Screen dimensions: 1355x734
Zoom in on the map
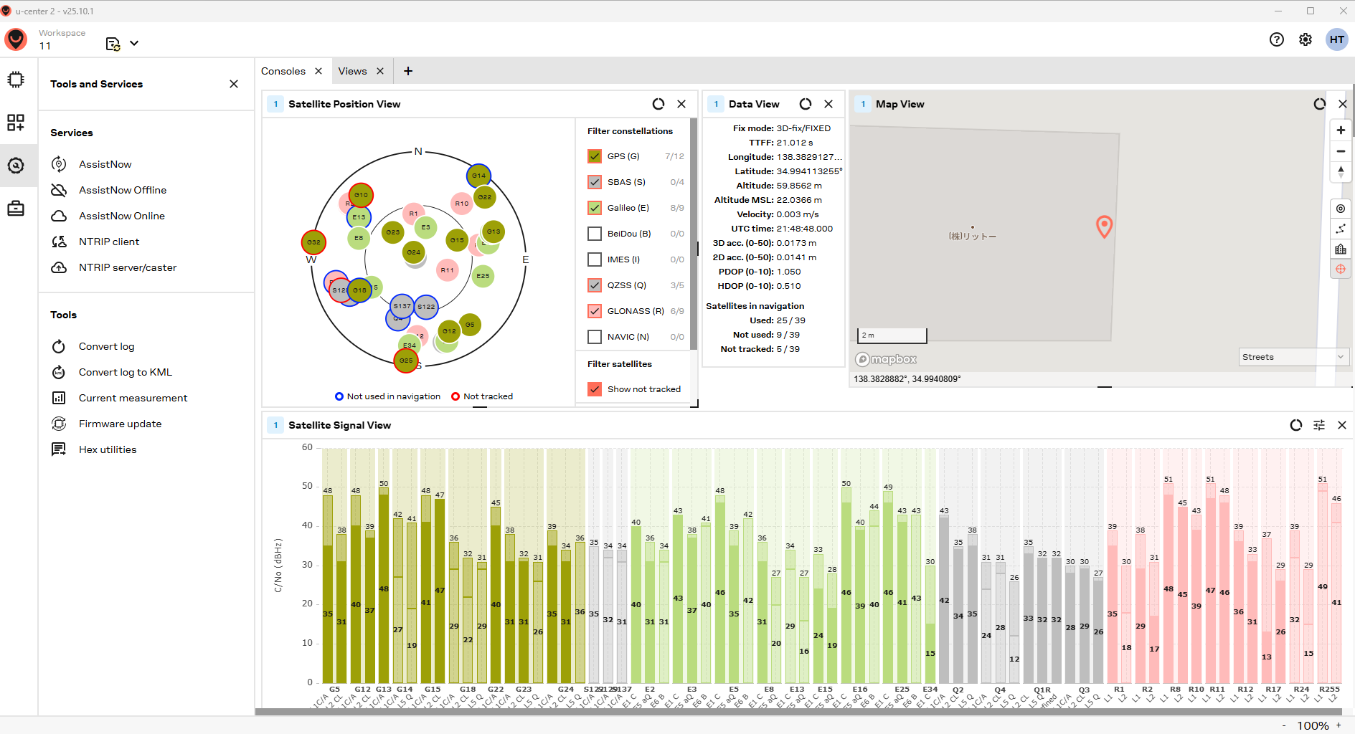pos(1340,130)
